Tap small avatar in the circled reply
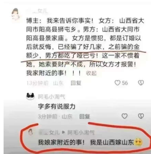Viewport: 151px width, 154px height. [x=31, y=132]
